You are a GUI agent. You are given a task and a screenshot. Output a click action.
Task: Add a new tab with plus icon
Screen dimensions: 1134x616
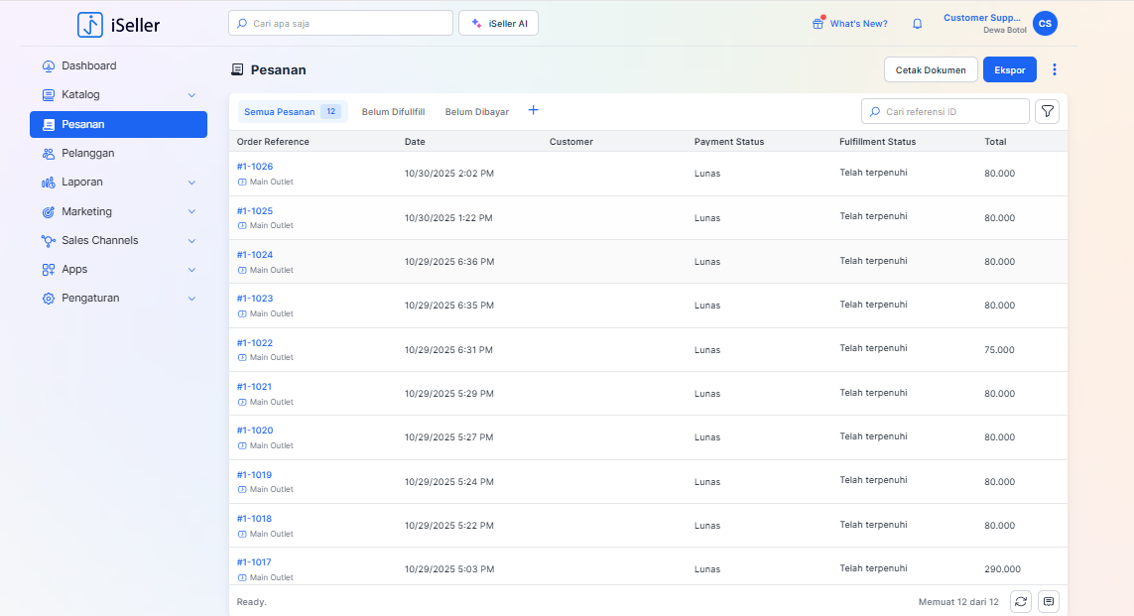point(533,110)
